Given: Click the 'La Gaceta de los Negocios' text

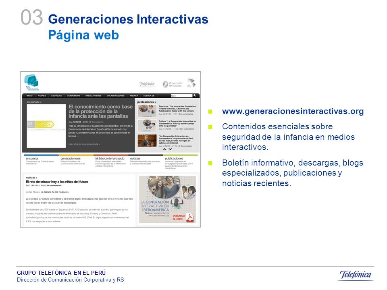Looking at the screenshot, I should pyautogui.click(x=54, y=192).
